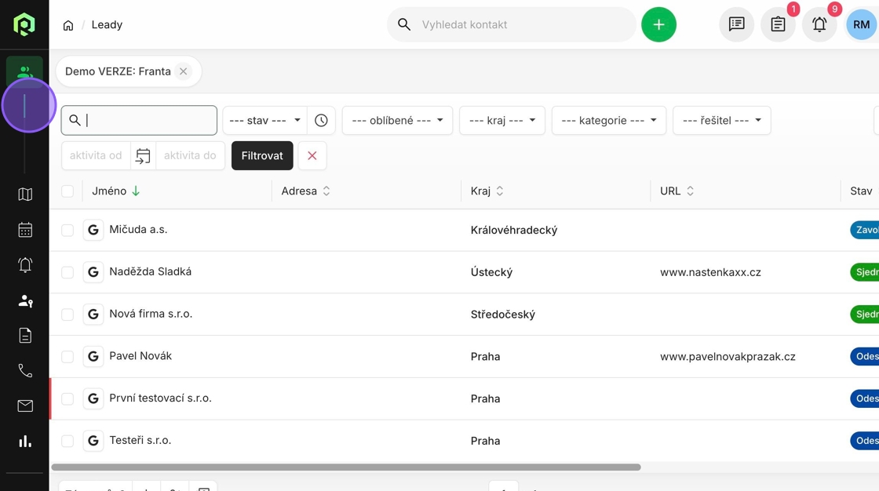Image resolution: width=879 pixels, height=491 pixels.
Task: Click the G icon beside Mičuda a.s.
Action: click(x=93, y=230)
